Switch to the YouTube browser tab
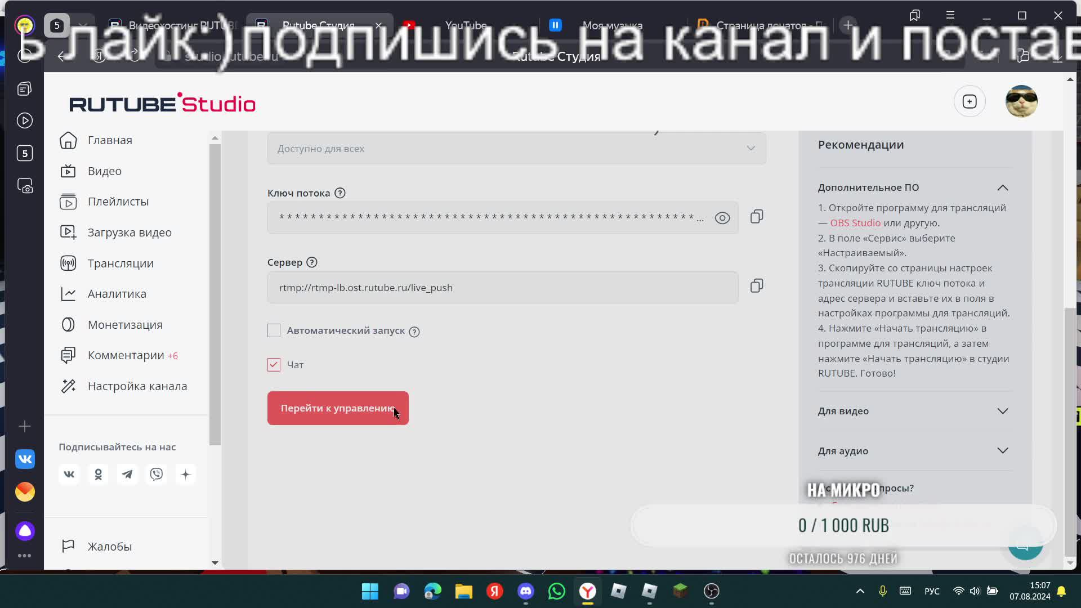Screen dimensions: 1081x608 click(466, 25)
